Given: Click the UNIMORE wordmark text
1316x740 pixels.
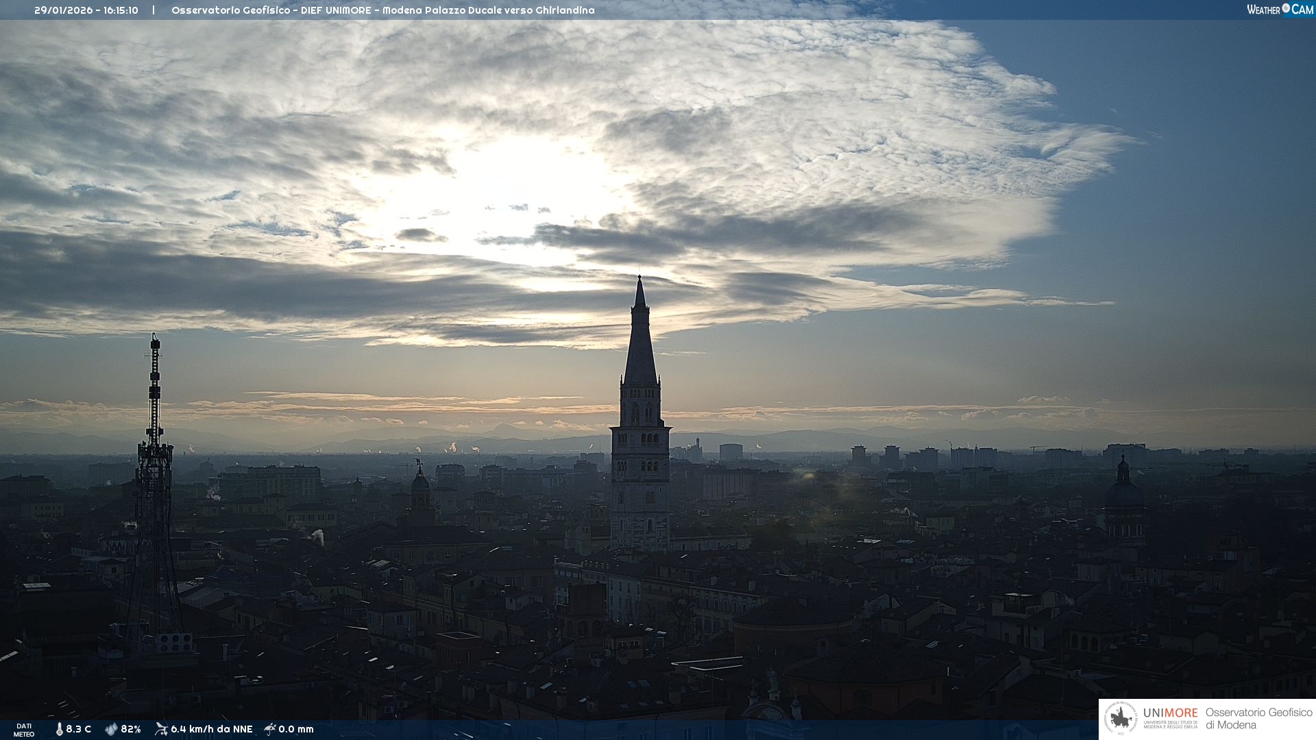Looking at the screenshot, I should (1170, 713).
